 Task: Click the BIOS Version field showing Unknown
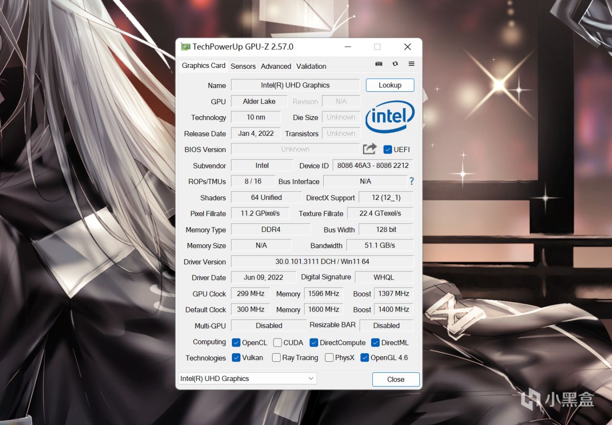(x=295, y=149)
